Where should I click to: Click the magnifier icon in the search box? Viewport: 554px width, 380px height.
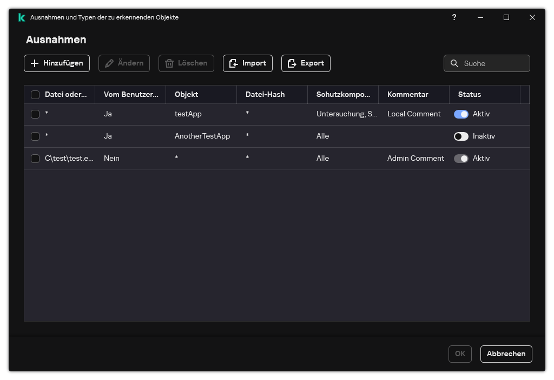pyautogui.click(x=454, y=63)
